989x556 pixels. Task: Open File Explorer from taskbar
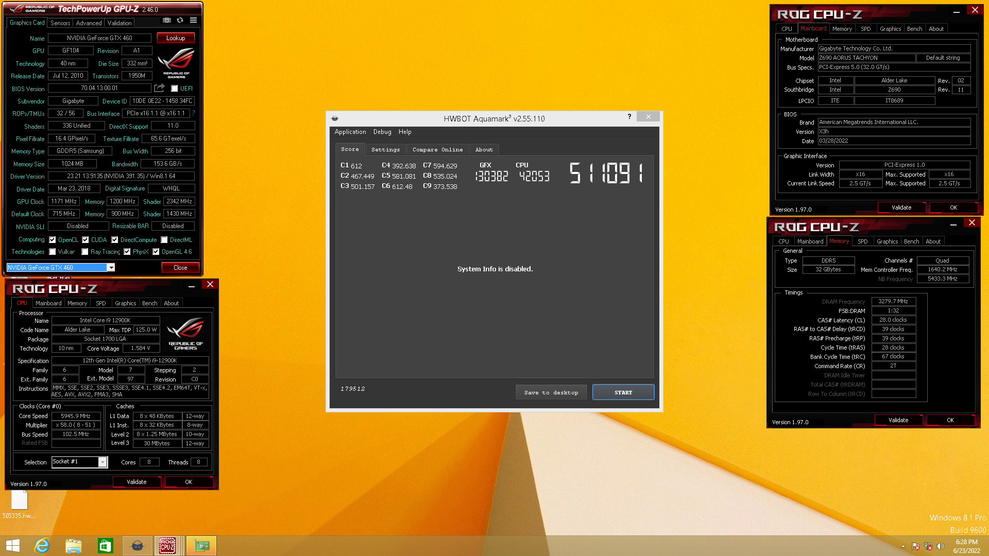74,546
